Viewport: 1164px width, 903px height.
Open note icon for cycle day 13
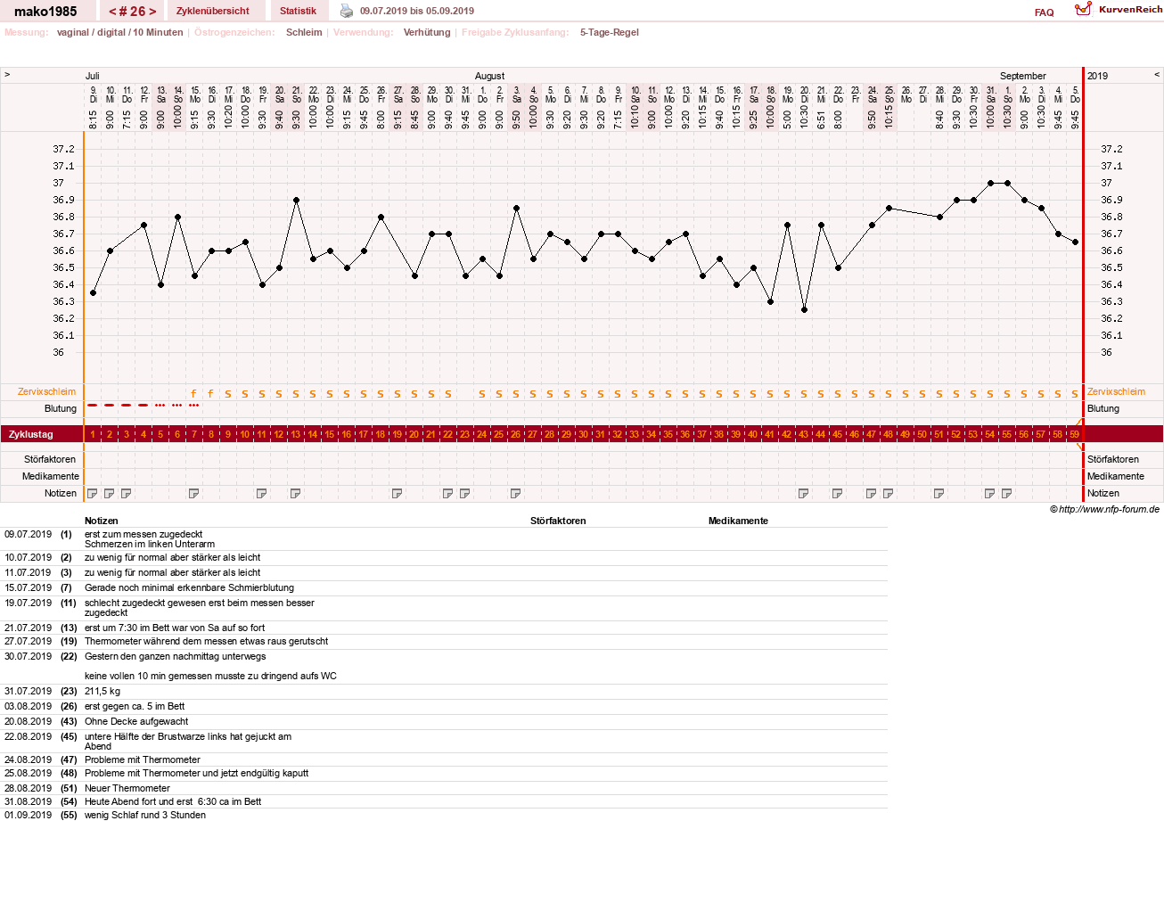(x=296, y=493)
